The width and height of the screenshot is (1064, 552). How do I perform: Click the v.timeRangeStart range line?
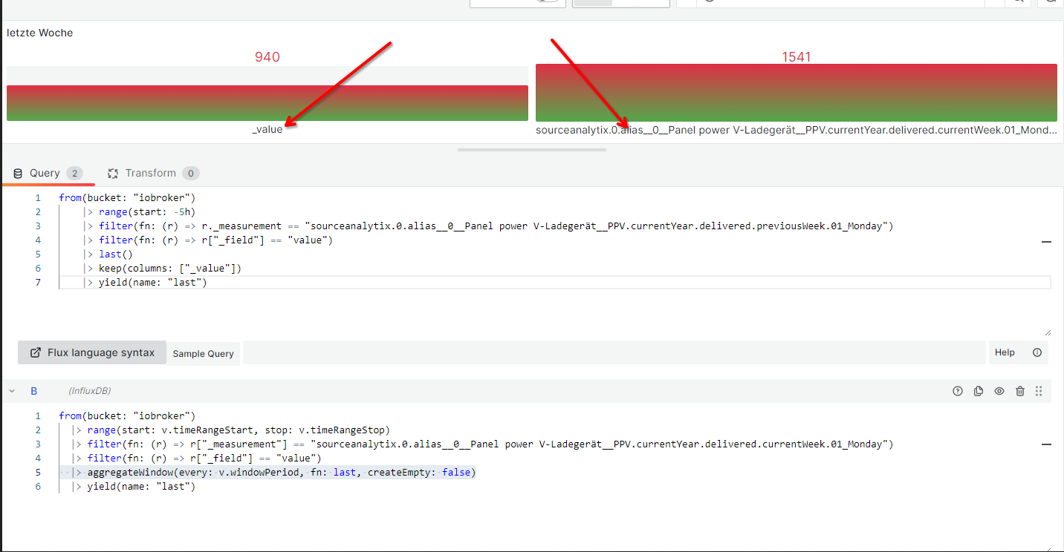click(230, 430)
